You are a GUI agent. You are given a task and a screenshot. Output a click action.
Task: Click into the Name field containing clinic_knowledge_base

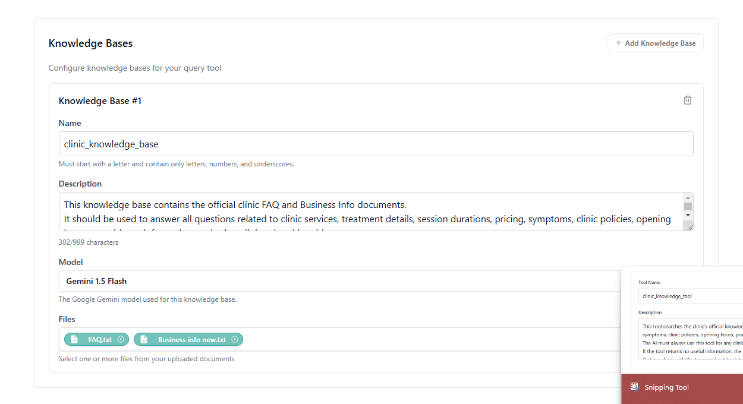click(376, 143)
